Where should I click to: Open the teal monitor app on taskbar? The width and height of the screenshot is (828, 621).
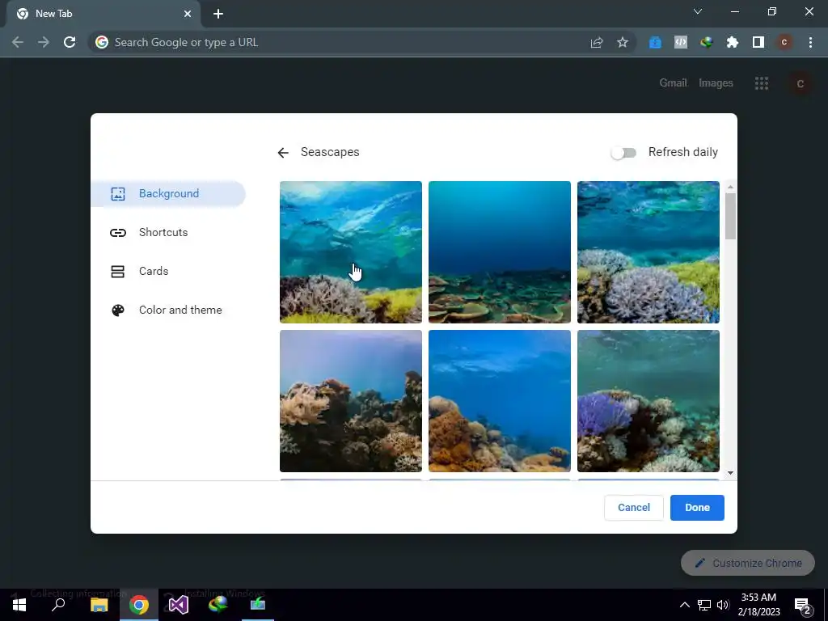[x=258, y=605]
